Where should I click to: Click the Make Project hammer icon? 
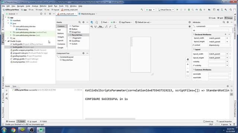tap(142, 10)
